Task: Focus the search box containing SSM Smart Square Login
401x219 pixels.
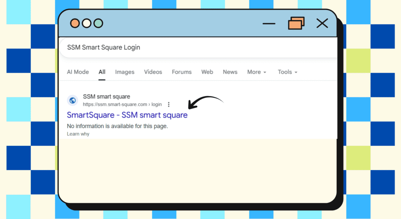Action: point(196,47)
